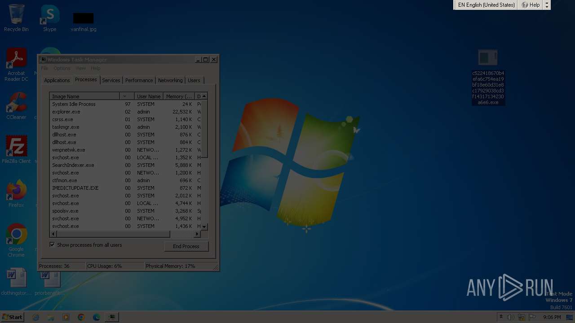
Task: Click the network status tray icon
Action: [x=522, y=317]
